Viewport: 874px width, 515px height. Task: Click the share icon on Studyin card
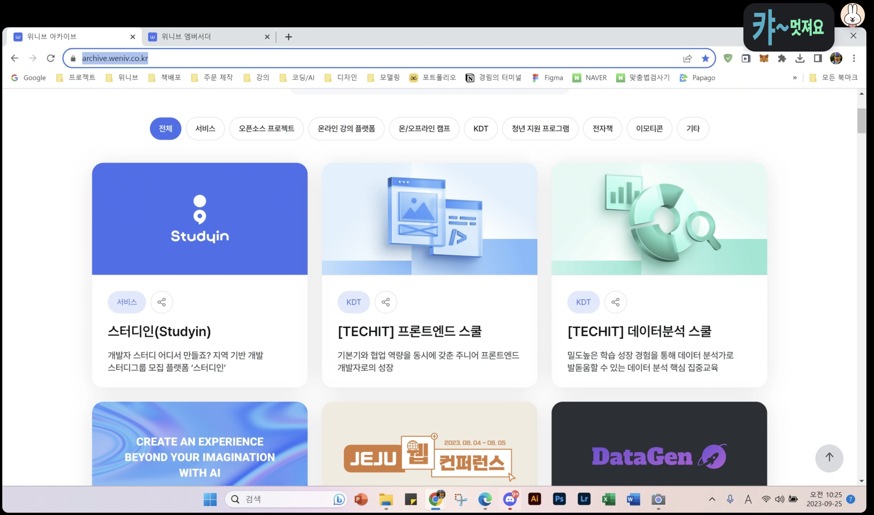161,302
